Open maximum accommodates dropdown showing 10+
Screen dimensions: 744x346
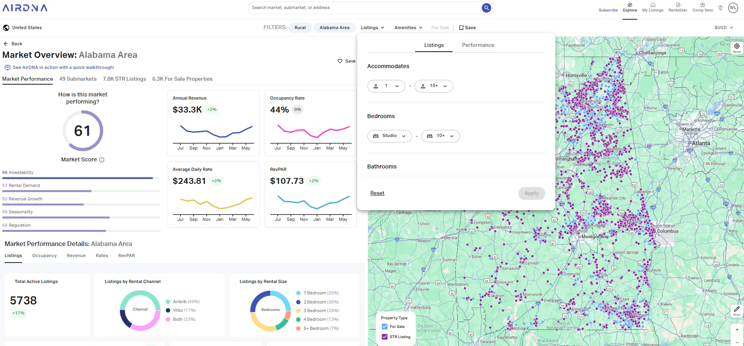(434, 86)
